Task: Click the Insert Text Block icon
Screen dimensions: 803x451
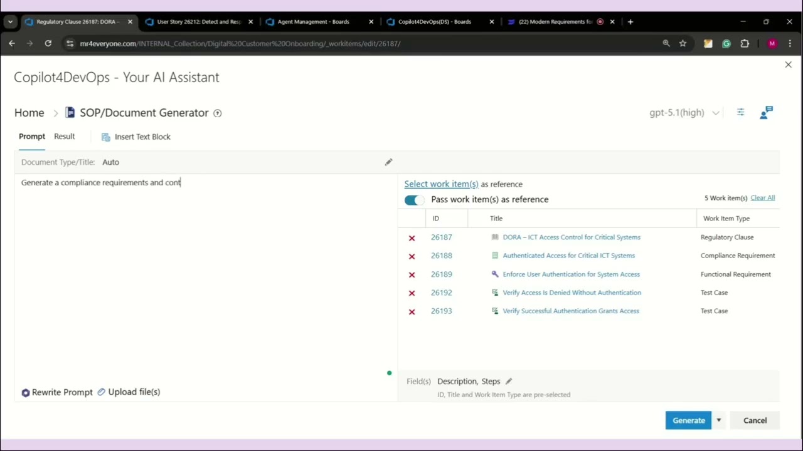Action: click(x=106, y=137)
